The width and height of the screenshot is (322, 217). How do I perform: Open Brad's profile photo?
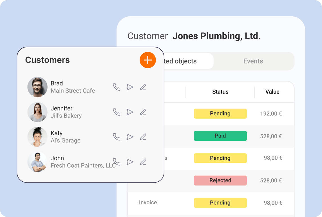tap(37, 87)
